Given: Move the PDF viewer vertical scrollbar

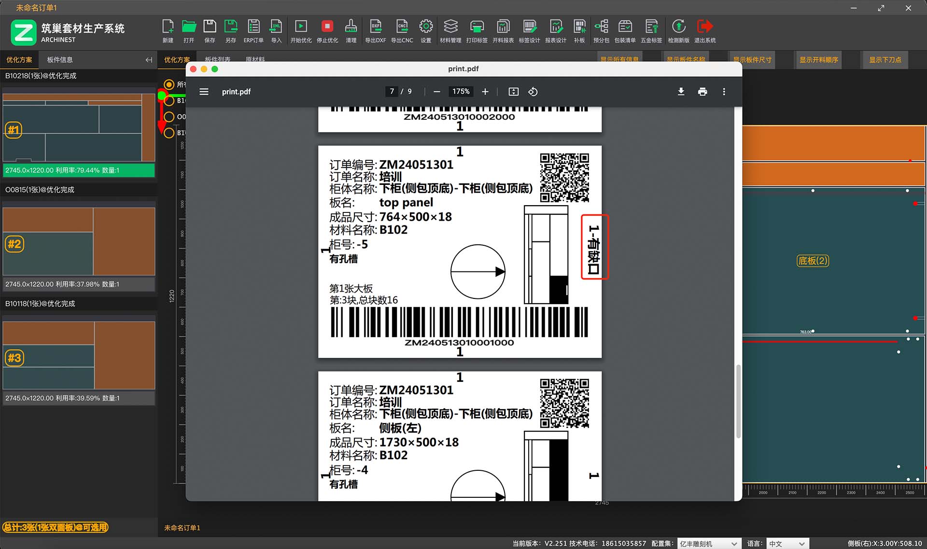Looking at the screenshot, I should click(738, 402).
